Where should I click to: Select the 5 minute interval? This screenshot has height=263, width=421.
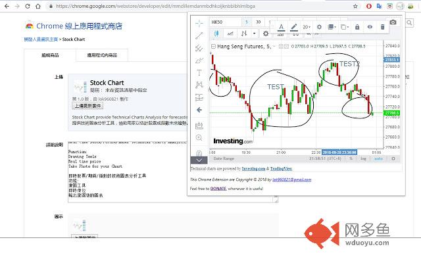(247, 22)
